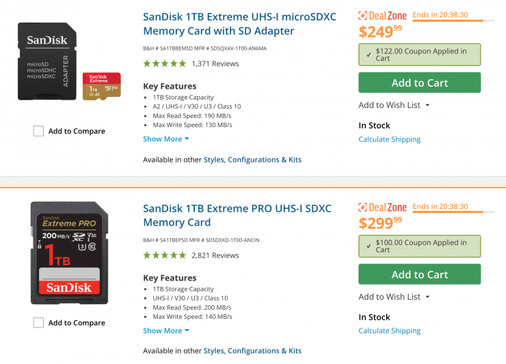Screen dimensions: 506x364
Task: Click DealZone tag icon on Extreme PRO listing
Action: pyautogui.click(x=363, y=208)
